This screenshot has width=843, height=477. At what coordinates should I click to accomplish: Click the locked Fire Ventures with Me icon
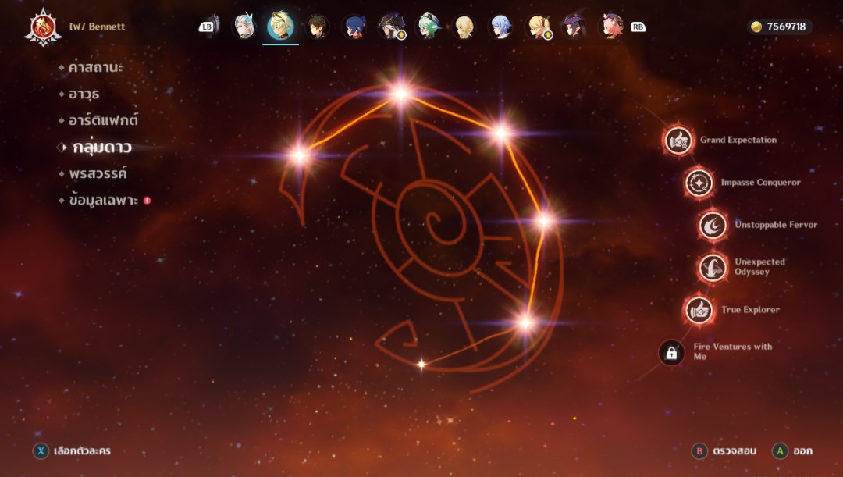(671, 353)
